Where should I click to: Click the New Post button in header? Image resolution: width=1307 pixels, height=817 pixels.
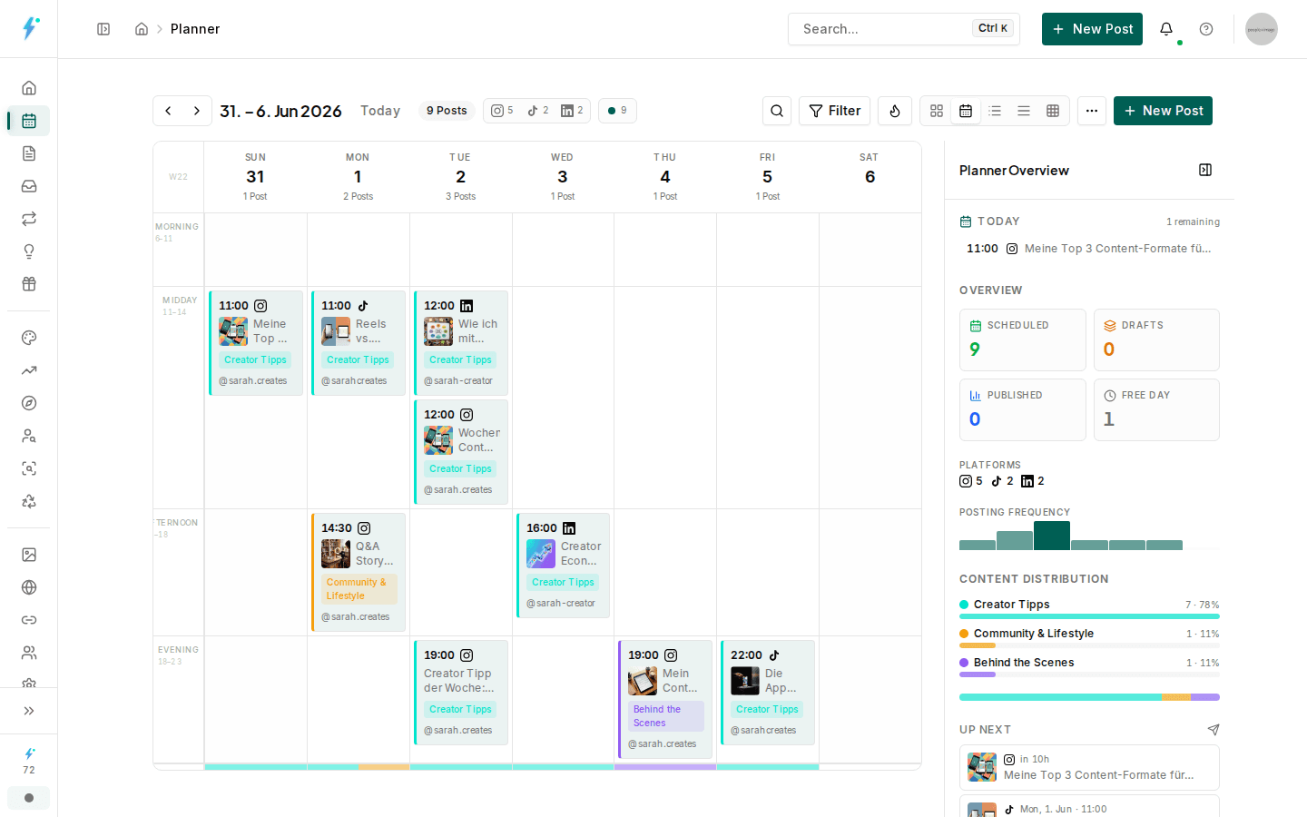click(1092, 29)
